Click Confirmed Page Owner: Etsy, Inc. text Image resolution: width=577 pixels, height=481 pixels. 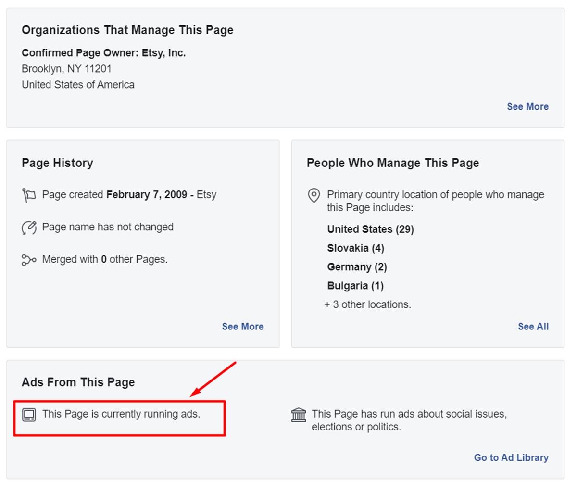(x=104, y=53)
